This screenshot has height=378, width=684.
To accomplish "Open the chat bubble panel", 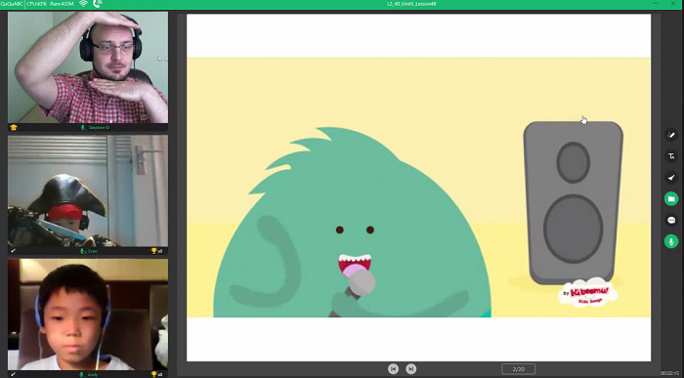I will tap(671, 220).
